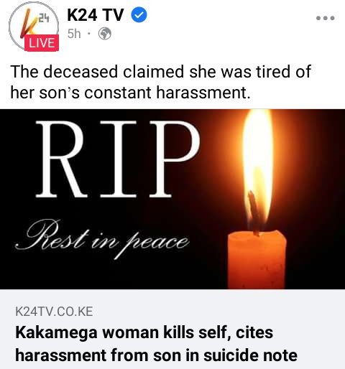Click the blue verified checkmark badge
The height and width of the screenshot is (369, 345).
pos(139,15)
